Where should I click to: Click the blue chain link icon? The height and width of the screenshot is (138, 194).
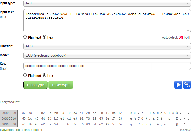click(x=187, y=85)
